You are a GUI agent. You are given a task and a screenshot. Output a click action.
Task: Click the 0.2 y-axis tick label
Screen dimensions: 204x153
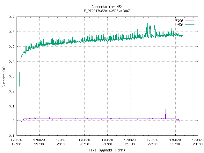click(x=11, y=91)
